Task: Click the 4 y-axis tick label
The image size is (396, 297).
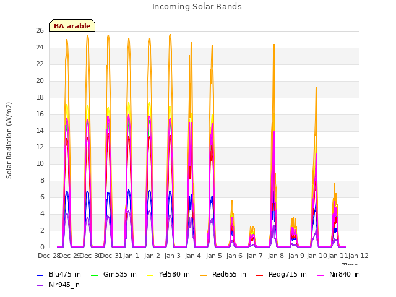Action: tap(42, 213)
